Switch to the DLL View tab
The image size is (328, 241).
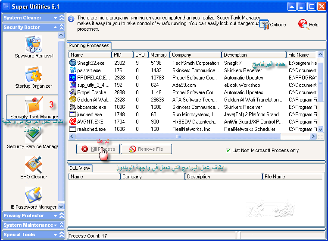(x=80, y=168)
